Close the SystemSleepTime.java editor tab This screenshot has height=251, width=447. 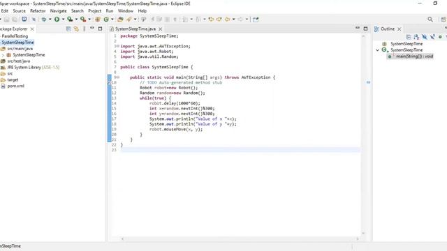click(161, 29)
